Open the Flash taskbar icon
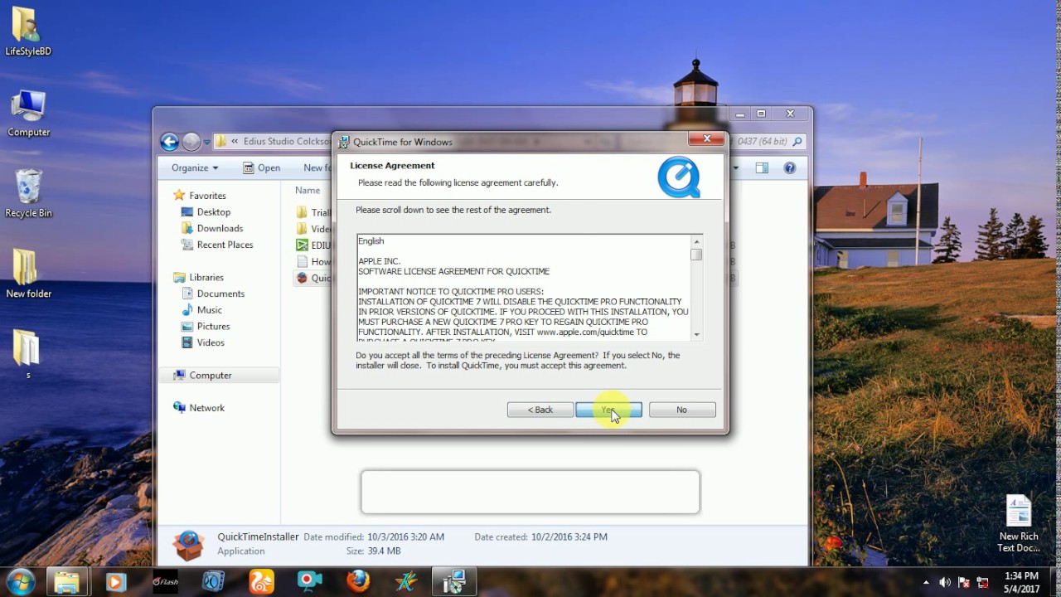This screenshot has height=597, width=1061. point(165,581)
